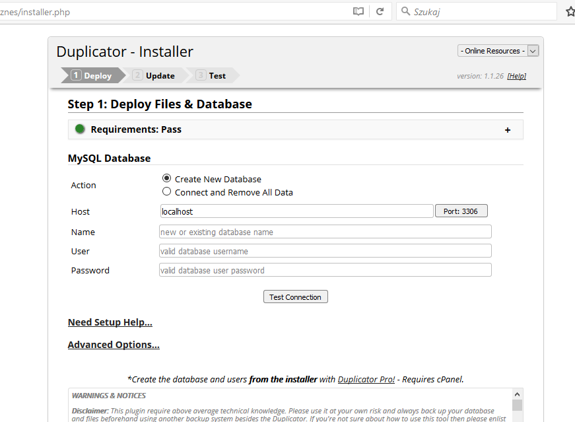This screenshot has width=575, height=422.
Task: Click the Test Connection button
Action: pos(296,297)
